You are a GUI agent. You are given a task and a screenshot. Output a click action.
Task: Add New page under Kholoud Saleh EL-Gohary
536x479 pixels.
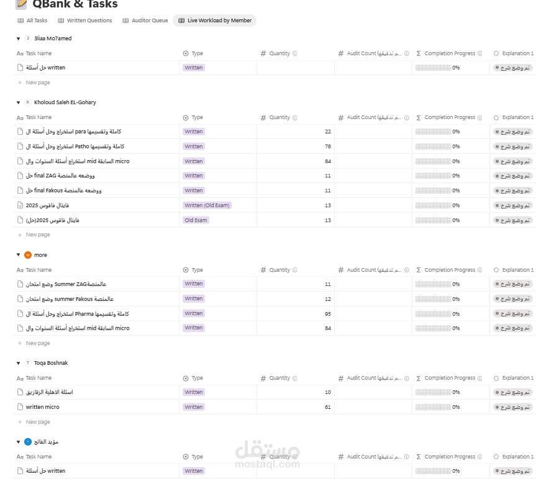point(34,235)
